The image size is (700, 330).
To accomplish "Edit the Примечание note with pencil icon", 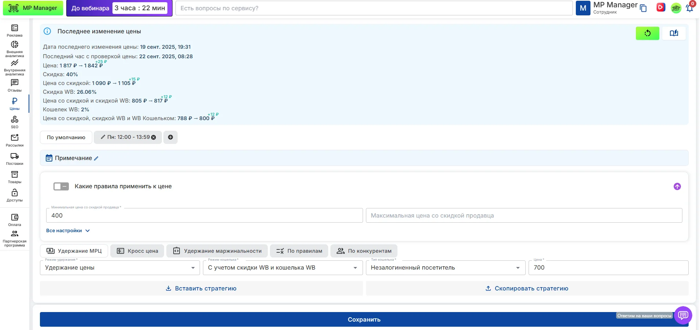I will pyautogui.click(x=96, y=159).
